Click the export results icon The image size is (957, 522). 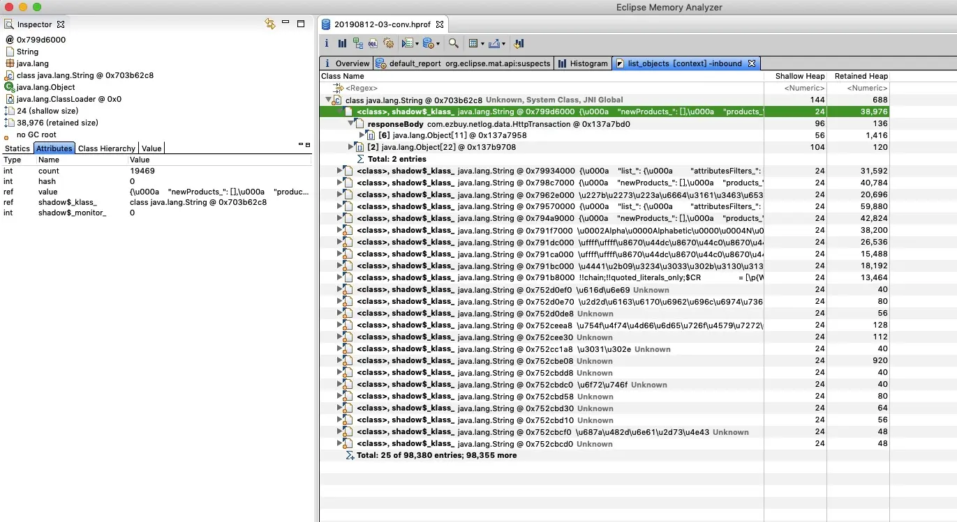pyautogui.click(x=494, y=43)
